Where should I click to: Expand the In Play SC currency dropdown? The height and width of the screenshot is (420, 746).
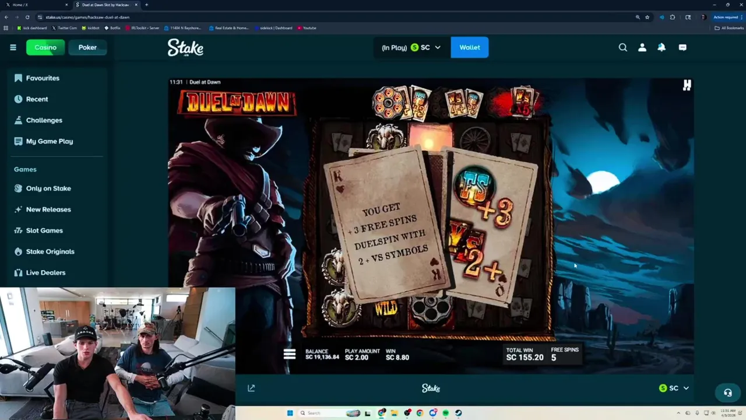pos(411,47)
